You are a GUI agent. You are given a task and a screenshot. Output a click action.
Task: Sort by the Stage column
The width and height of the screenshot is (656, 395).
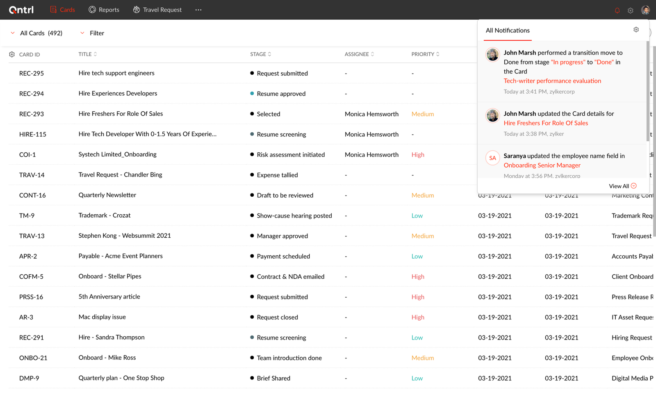point(261,54)
